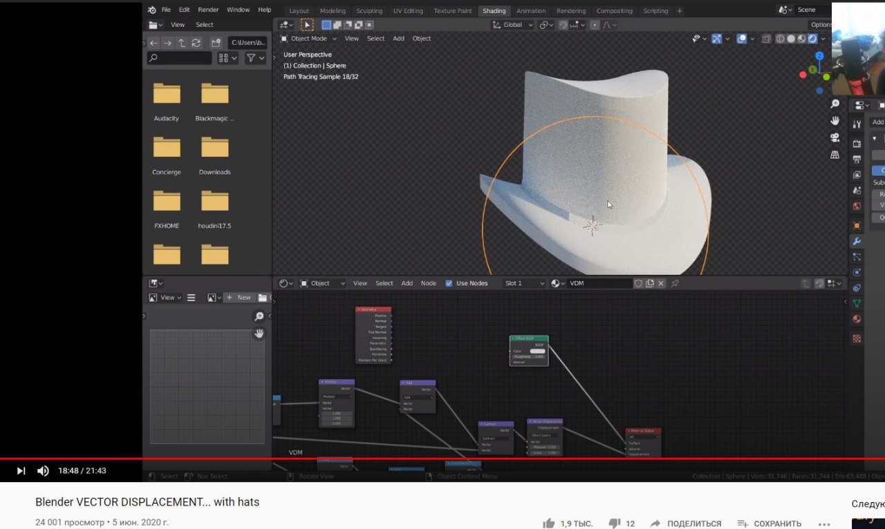This screenshot has width=885, height=529.
Task: Switch to wireframe viewport shading
Action: (781, 39)
